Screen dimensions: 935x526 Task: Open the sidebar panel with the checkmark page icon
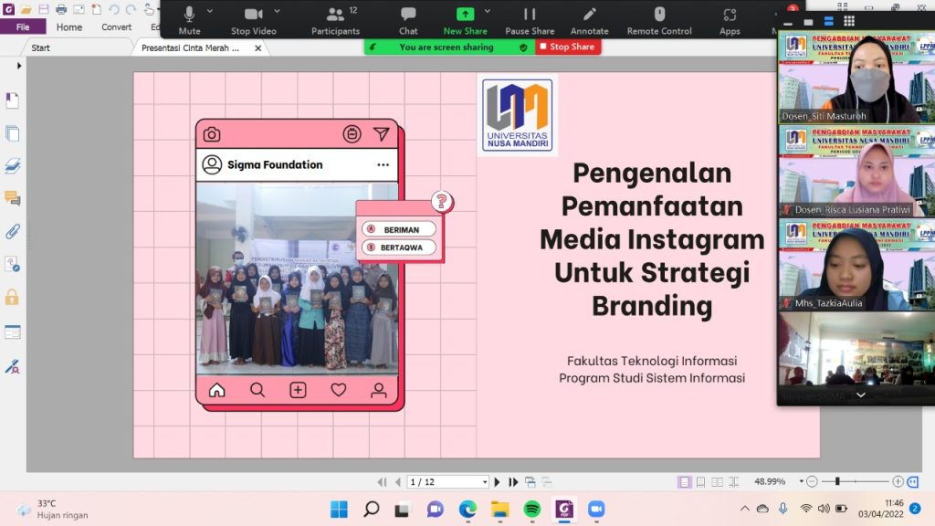click(12, 264)
